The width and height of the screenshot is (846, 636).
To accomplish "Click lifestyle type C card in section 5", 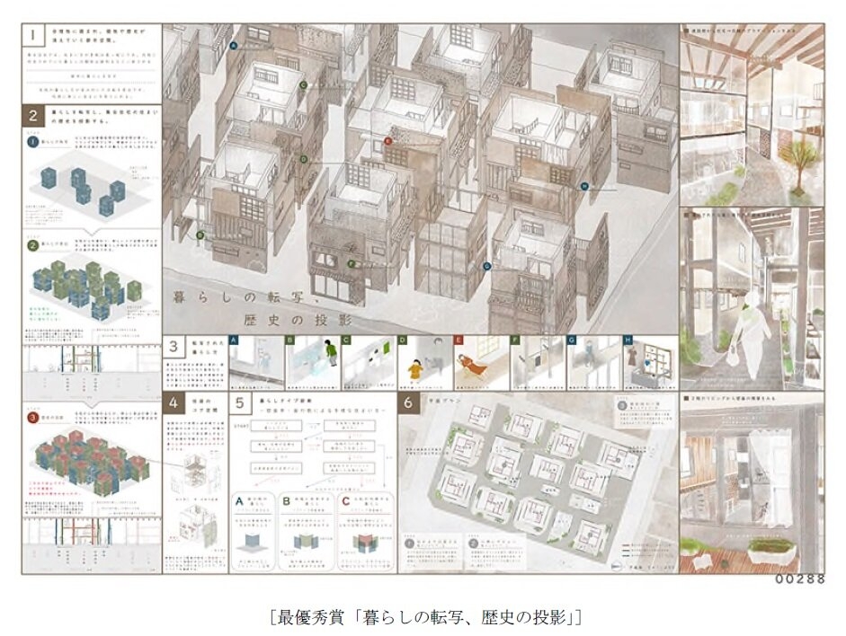I will tap(364, 530).
